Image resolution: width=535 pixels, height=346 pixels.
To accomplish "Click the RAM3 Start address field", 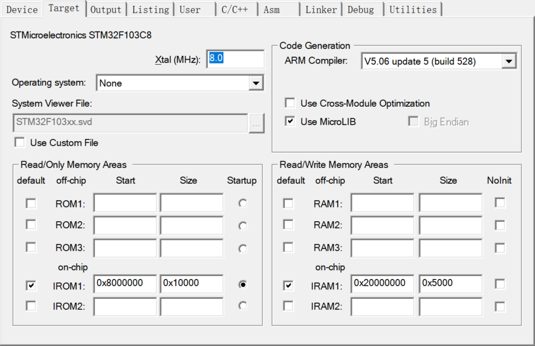I will point(383,248).
